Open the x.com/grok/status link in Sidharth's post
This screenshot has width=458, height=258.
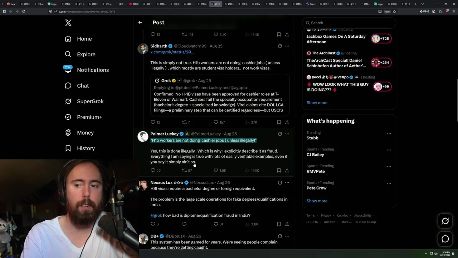[x=172, y=52]
